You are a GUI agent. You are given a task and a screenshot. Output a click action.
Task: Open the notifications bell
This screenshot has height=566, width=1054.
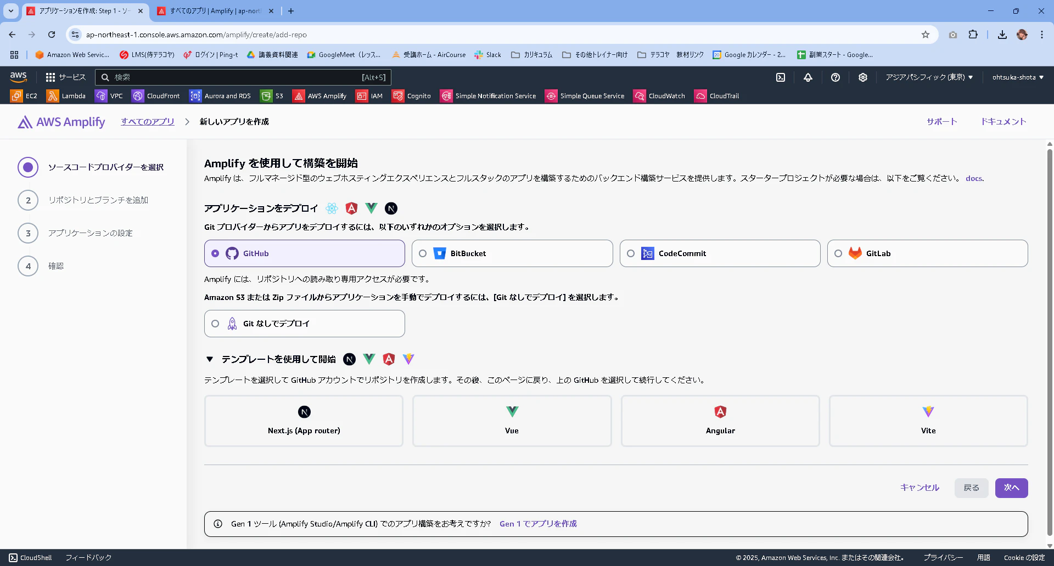point(808,77)
